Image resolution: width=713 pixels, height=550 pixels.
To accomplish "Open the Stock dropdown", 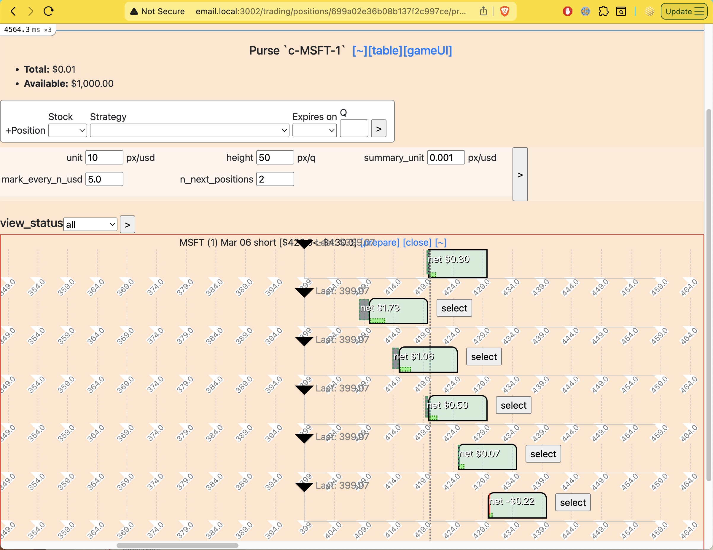I will pyautogui.click(x=68, y=130).
